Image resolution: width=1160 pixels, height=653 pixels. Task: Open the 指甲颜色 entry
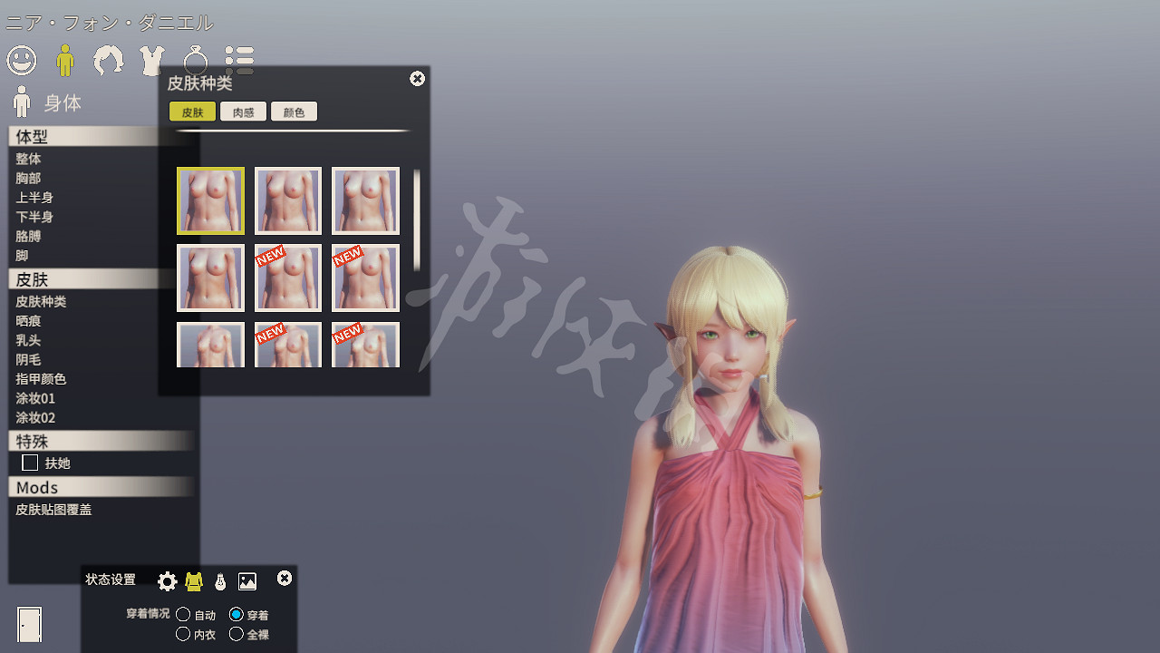pyautogui.click(x=41, y=379)
